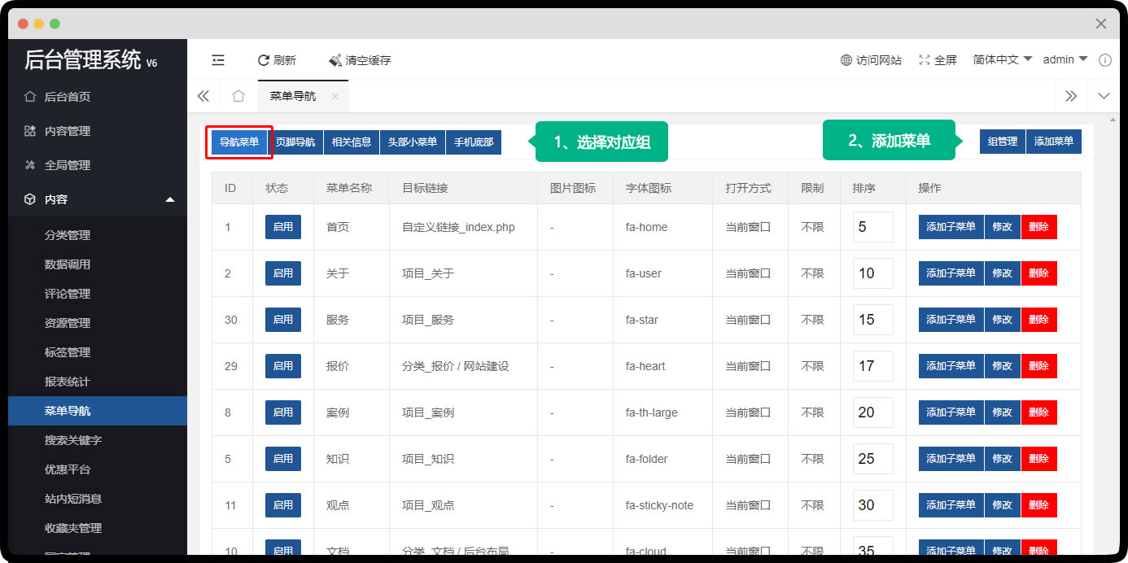Open 组管理 group management
The image size is (1128, 563).
[1002, 141]
